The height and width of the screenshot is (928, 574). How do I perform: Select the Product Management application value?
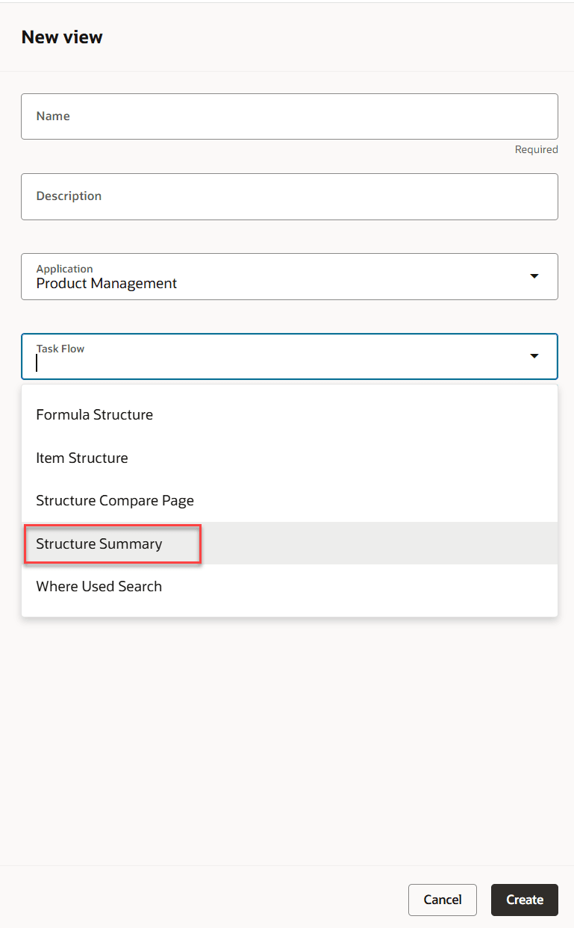[x=107, y=283]
